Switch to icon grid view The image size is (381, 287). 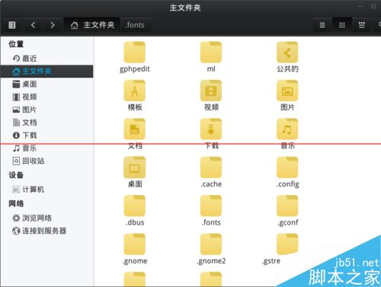click(342, 25)
